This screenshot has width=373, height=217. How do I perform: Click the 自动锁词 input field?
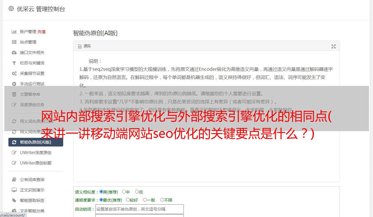139,209
